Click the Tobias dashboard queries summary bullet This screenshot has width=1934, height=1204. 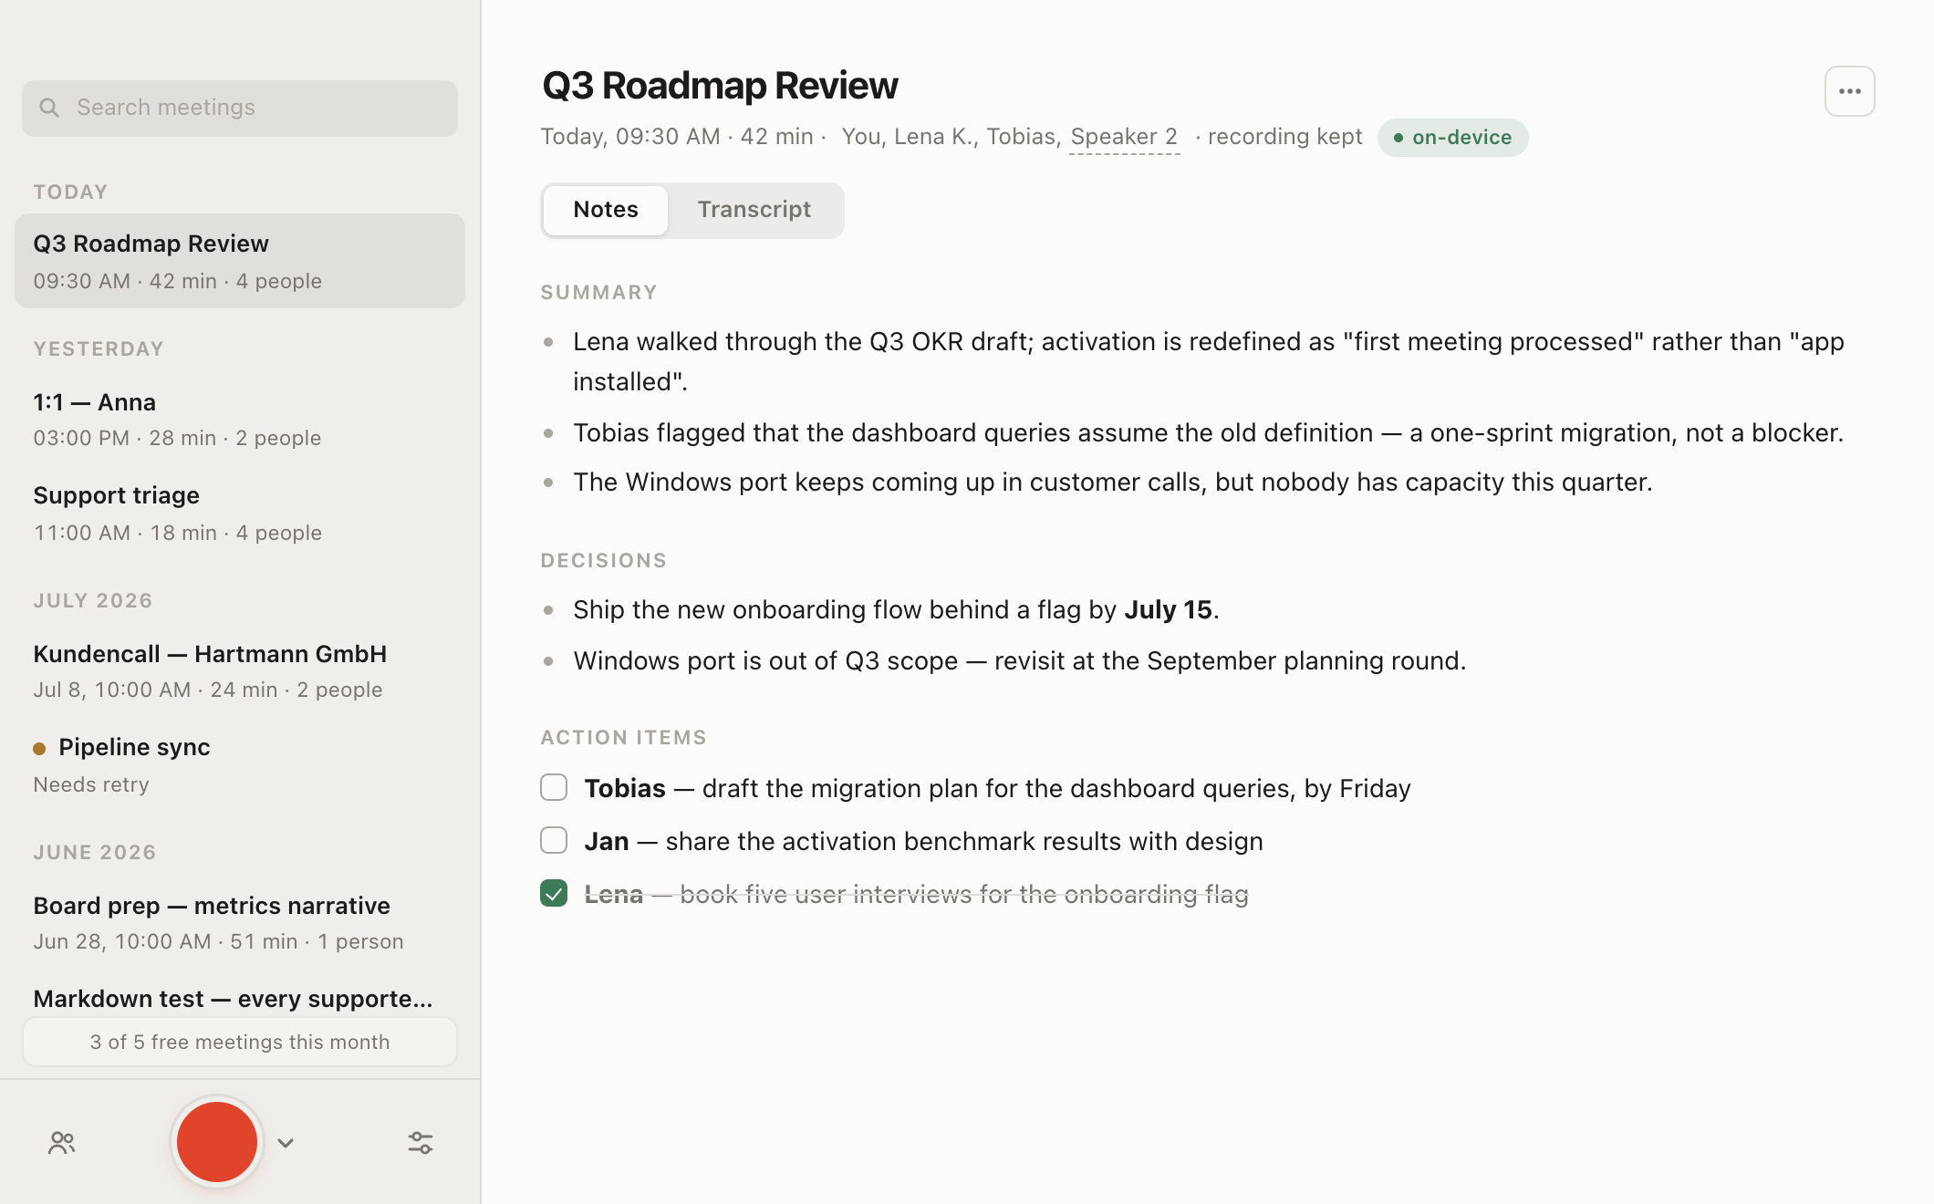click(1208, 432)
